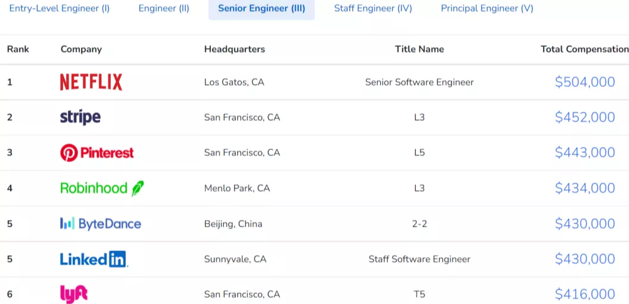Screen dimensions: 629x304
Task: Click the ByteDance logo
Action: tap(101, 224)
